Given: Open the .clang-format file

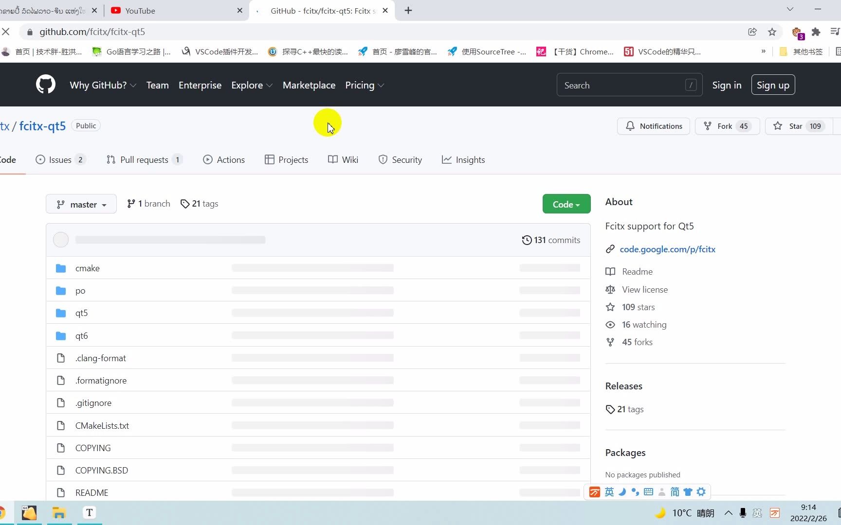Looking at the screenshot, I should (x=101, y=358).
